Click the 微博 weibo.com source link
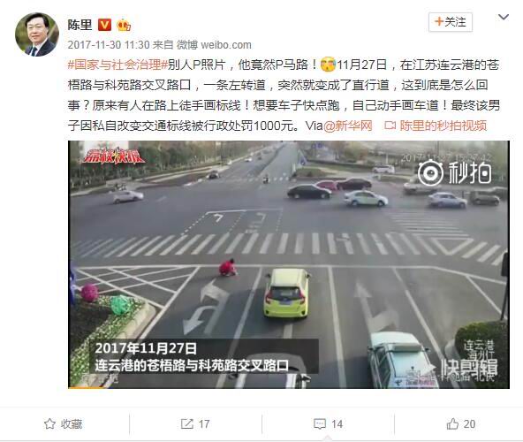The width and height of the screenshot is (523, 442). point(214,45)
